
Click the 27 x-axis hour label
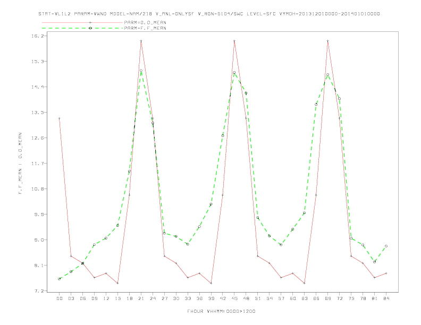(x=164, y=298)
